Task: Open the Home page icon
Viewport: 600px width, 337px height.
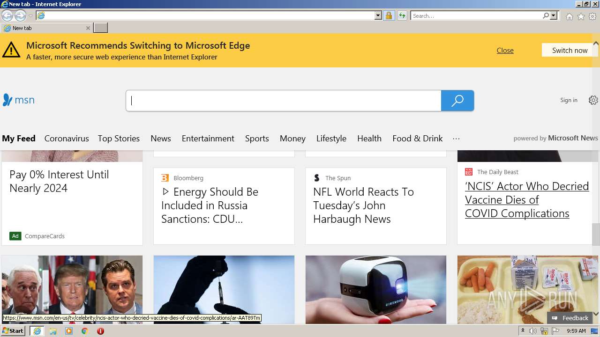Action: click(x=569, y=16)
